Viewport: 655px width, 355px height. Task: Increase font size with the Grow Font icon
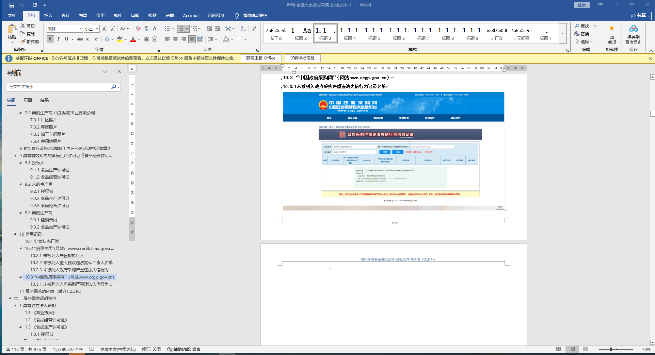[105, 29]
